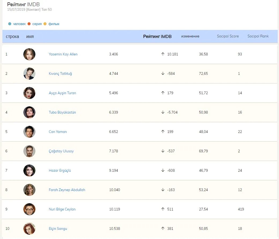Open the Ayça Ayşin Turan name link
Image resolution: width=279 pixels, height=239 pixels.
pos(62,93)
